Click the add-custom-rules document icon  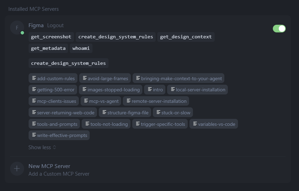34,78
